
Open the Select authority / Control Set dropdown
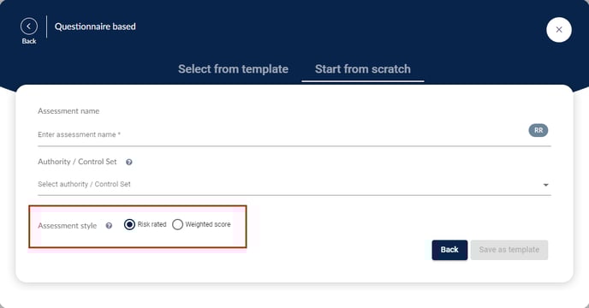coord(294,185)
